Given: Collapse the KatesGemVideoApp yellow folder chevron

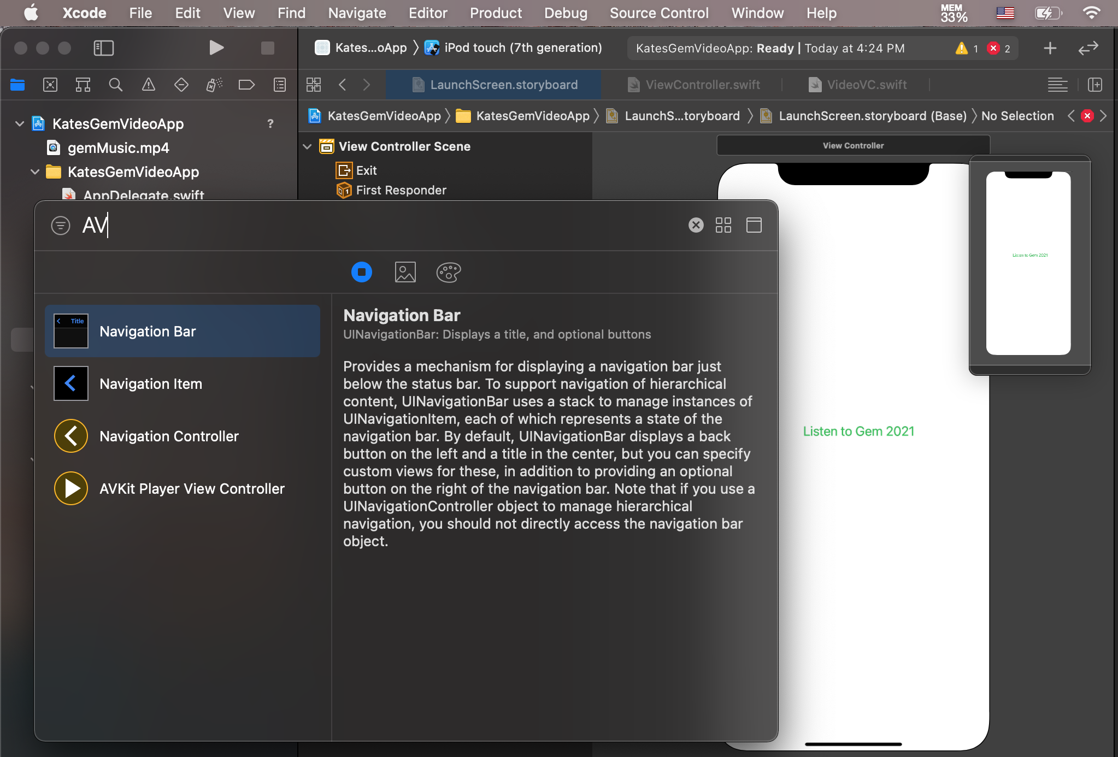Looking at the screenshot, I should [35, 172].
